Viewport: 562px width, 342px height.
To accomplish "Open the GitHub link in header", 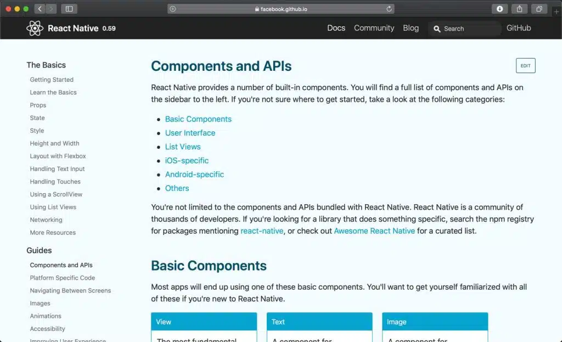I will (x=518, y=28).
